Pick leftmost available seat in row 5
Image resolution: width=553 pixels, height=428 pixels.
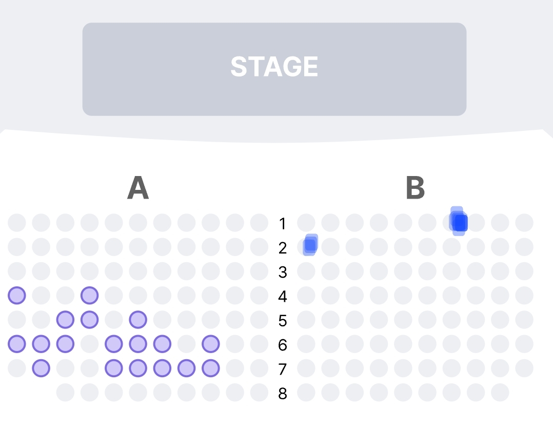[x=65, y=319]
